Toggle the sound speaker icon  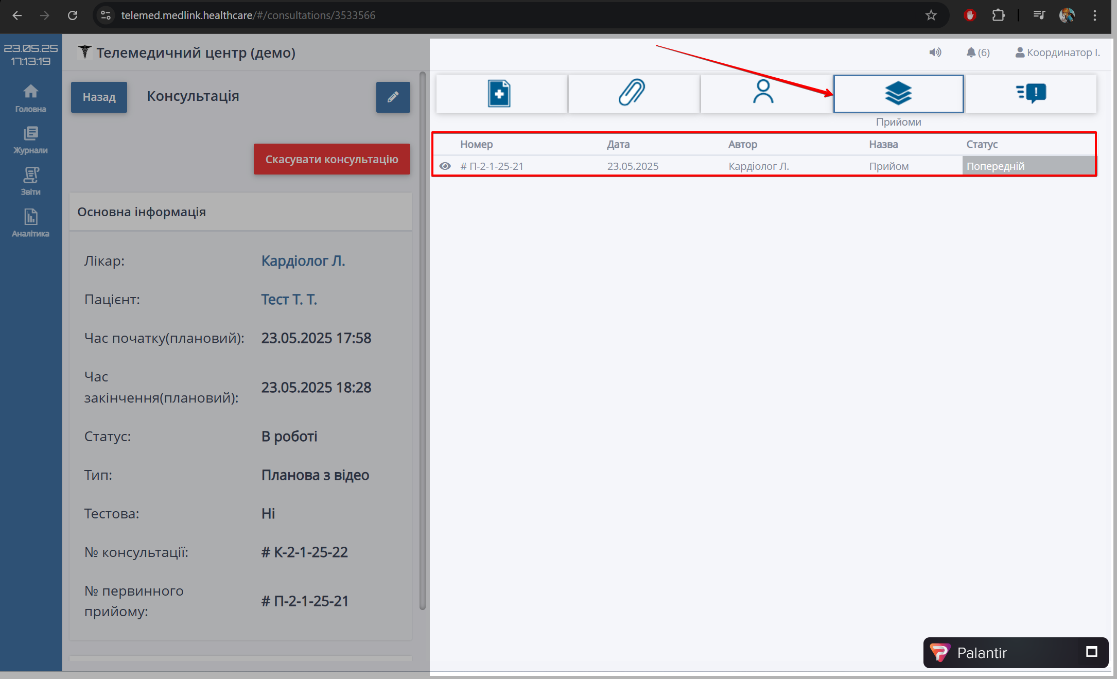(x=935, y=53)
